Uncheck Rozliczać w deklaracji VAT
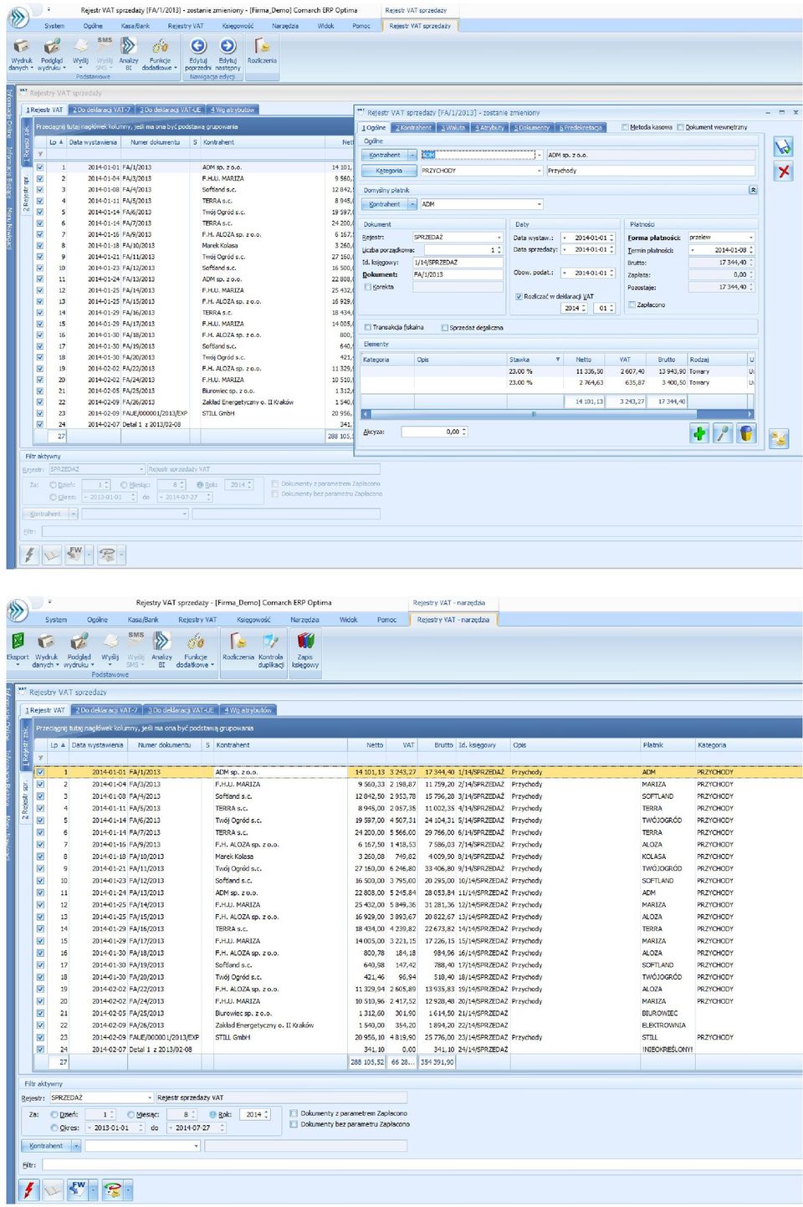Image resolution: width=803 pixels, height=1207 pixels. click(x=519, y=296)
